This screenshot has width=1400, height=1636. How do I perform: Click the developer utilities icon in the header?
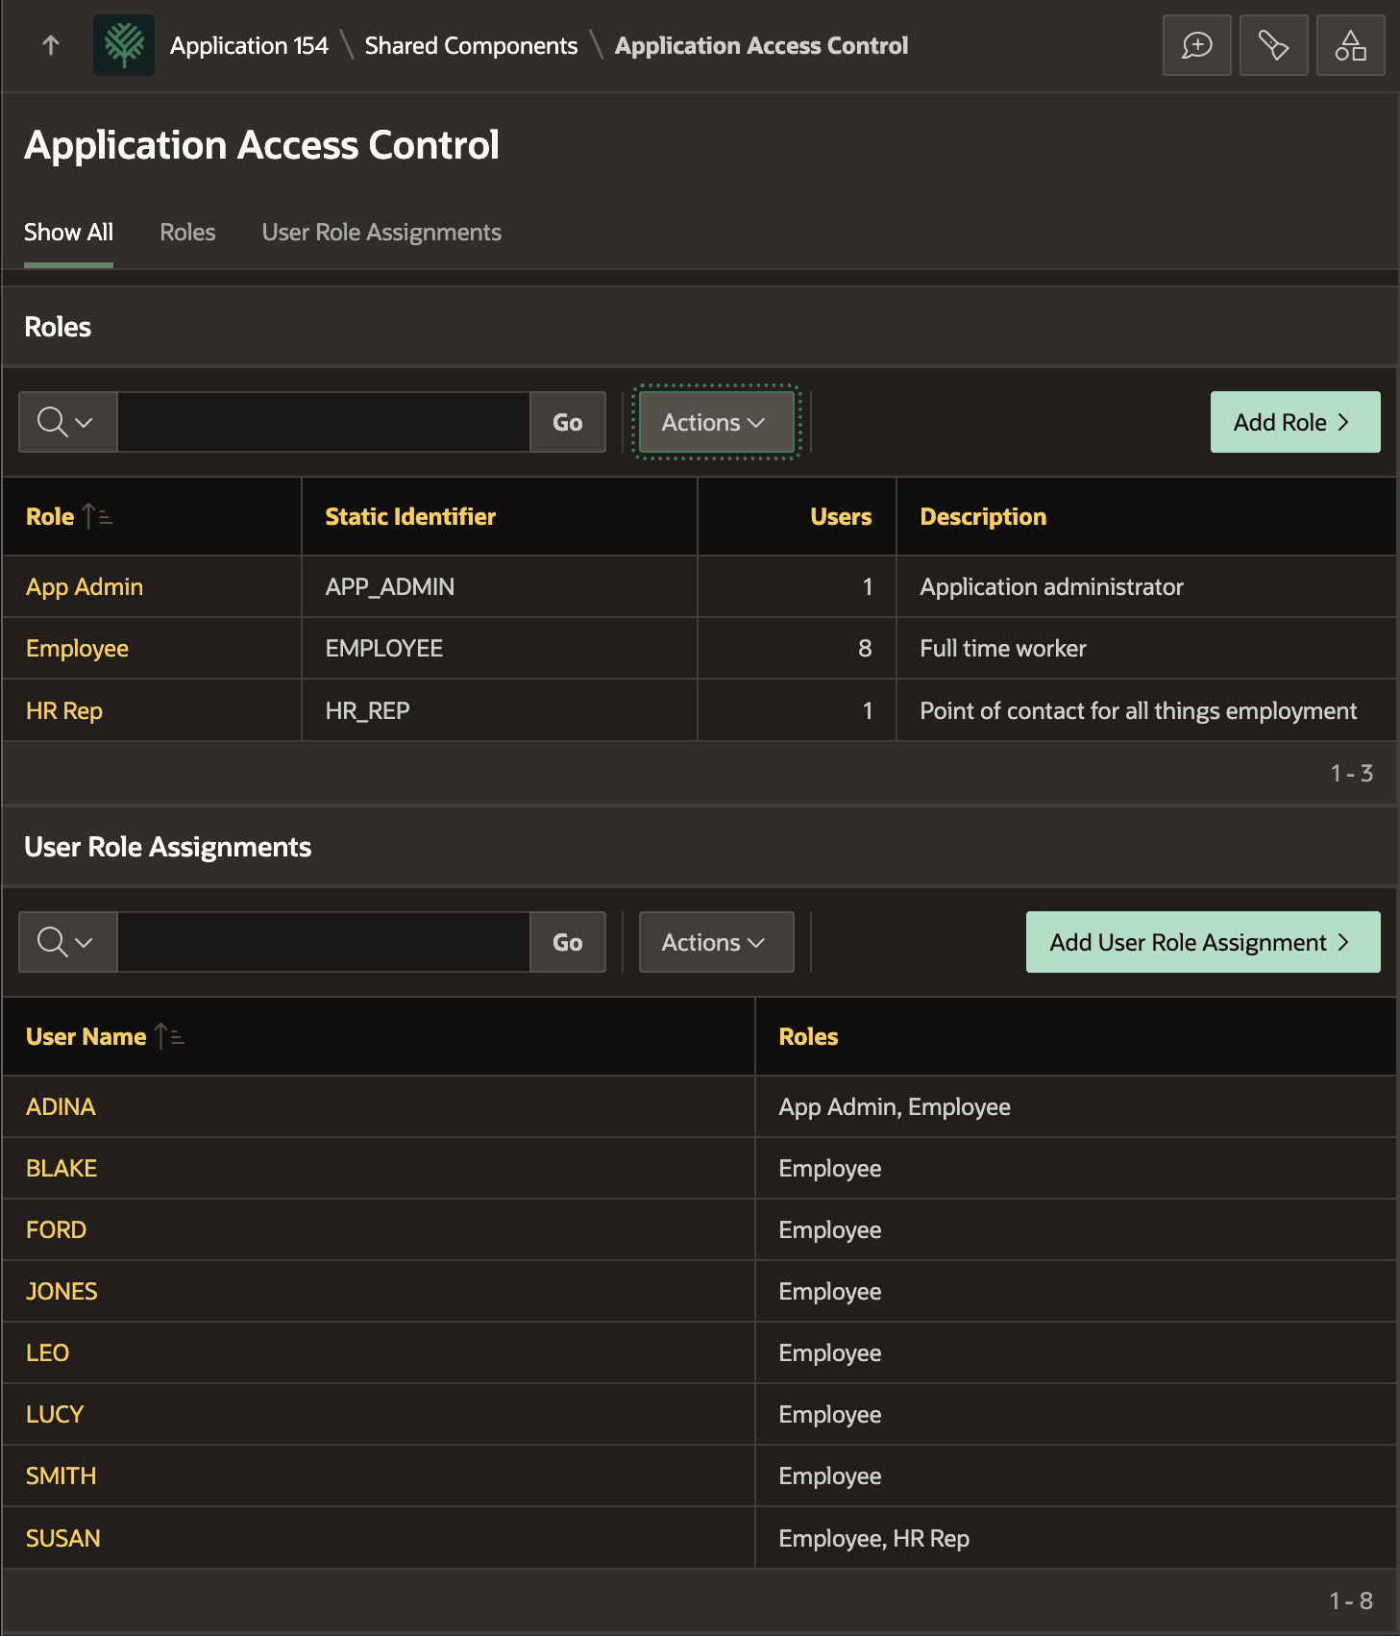point(1273,45)
